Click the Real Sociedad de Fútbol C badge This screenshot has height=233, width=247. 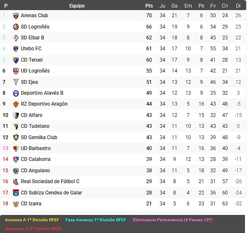coord(16,182)
